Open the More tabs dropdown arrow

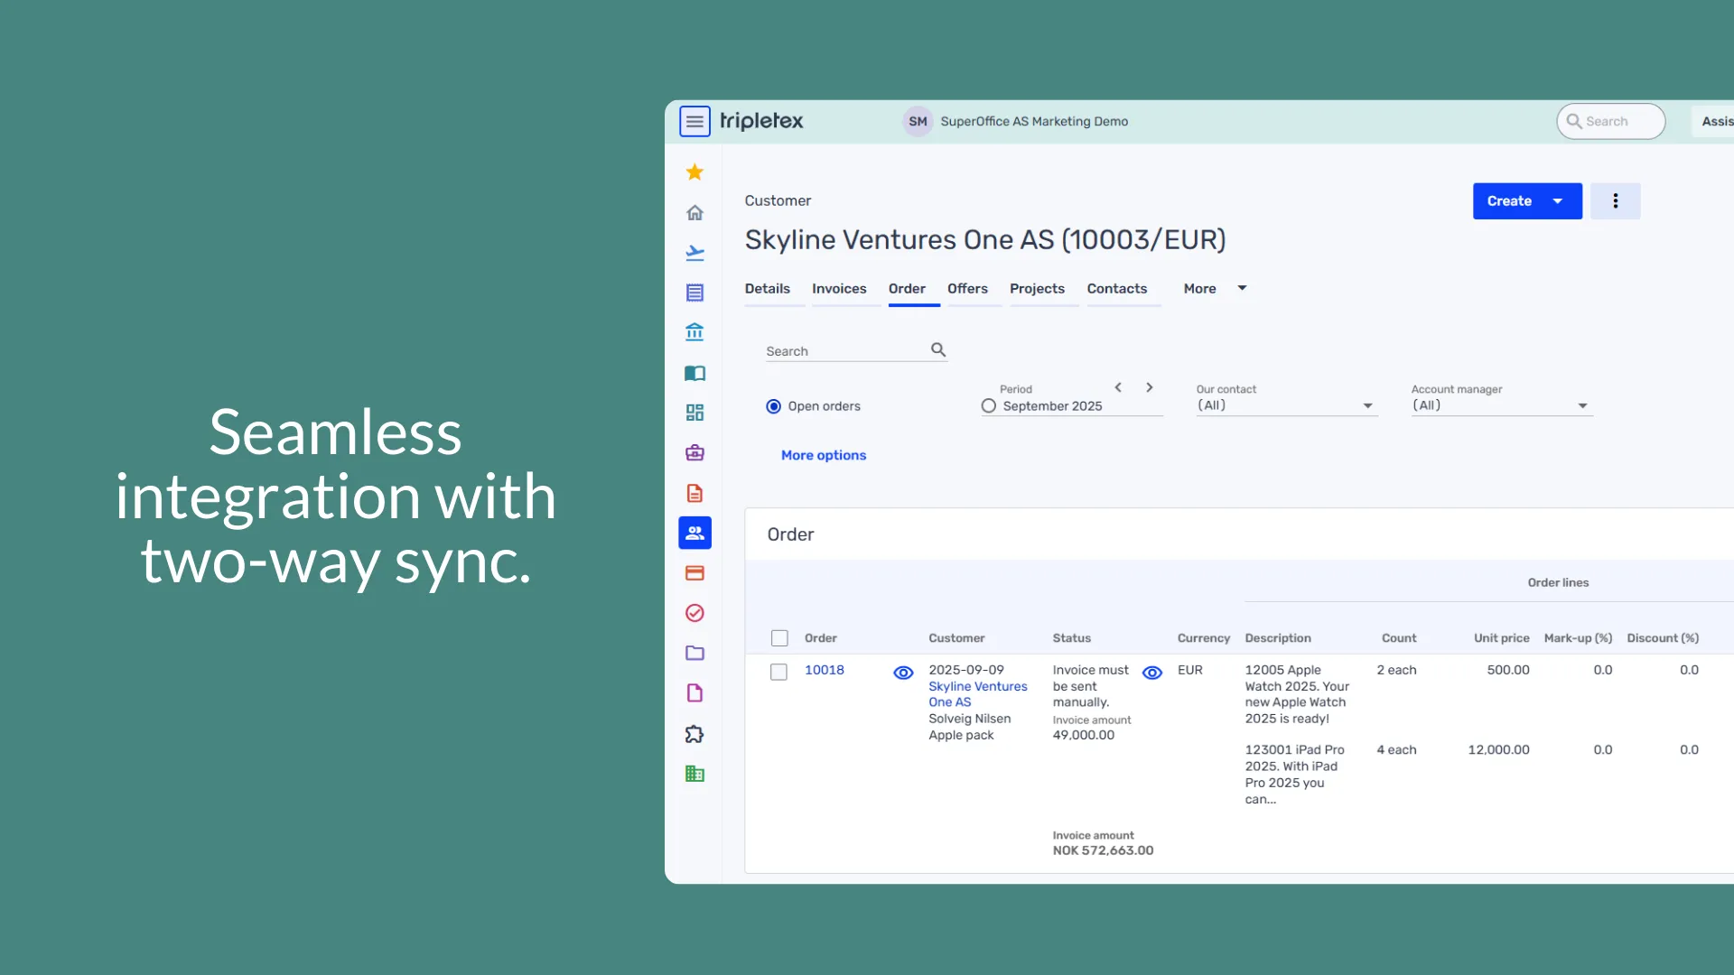pos(1242,288)
